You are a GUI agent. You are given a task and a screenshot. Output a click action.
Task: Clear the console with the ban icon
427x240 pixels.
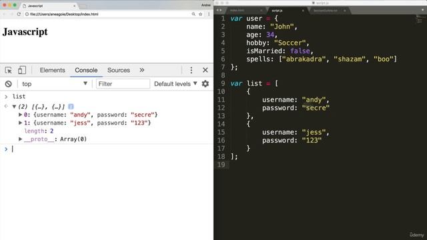click(9, 84)
